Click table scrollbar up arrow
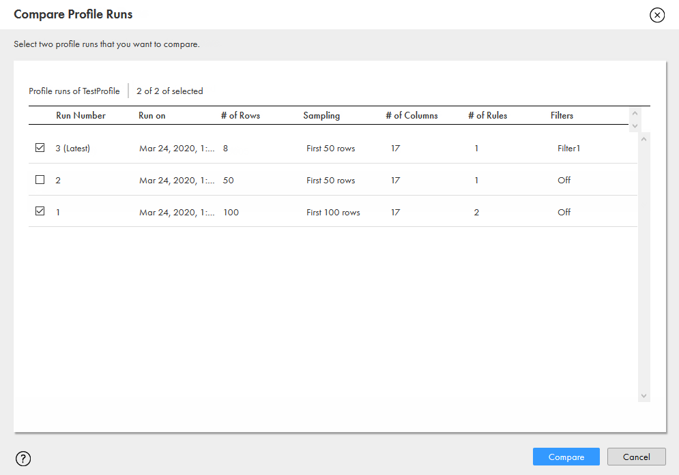Image resolution: width=679 pixels, height=475 pixels. pyautogui.click(x=644, y=139)
